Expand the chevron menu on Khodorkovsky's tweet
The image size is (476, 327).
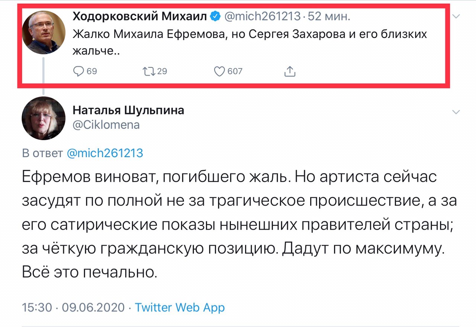pyautogui.click(x=457, y=16)
